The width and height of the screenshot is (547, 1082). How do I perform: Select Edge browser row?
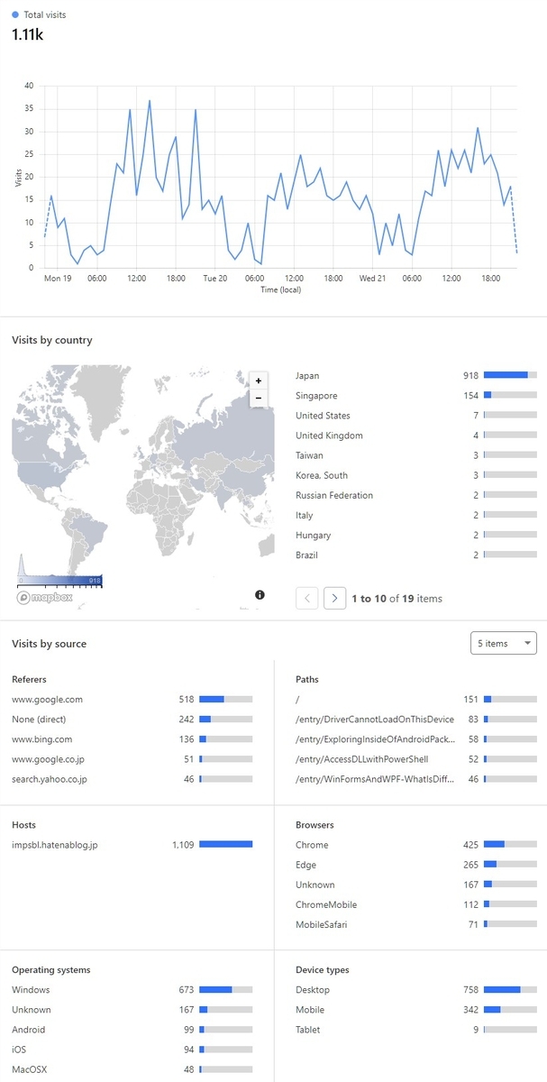tap(416, 865)
